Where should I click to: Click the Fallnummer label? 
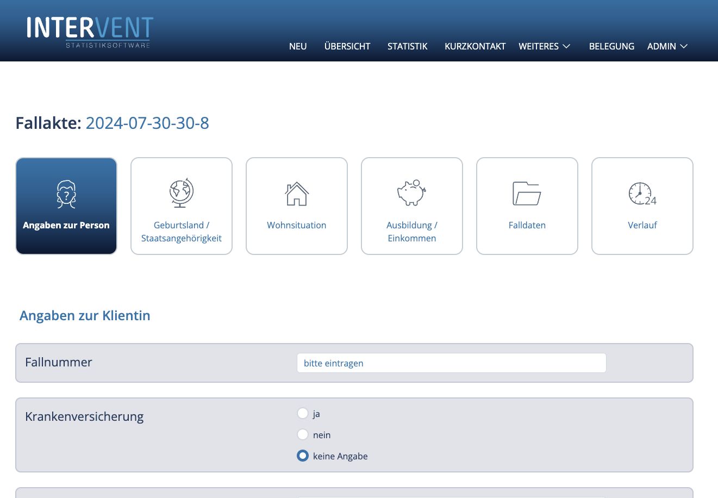pyautogui.click(x=59, y=362)
